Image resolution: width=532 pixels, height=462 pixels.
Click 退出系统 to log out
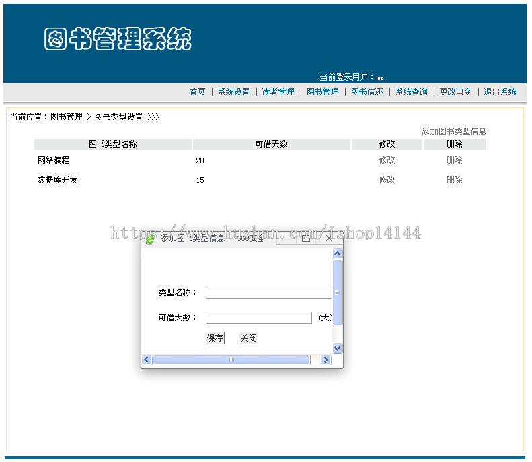click(x=500, y=92)
